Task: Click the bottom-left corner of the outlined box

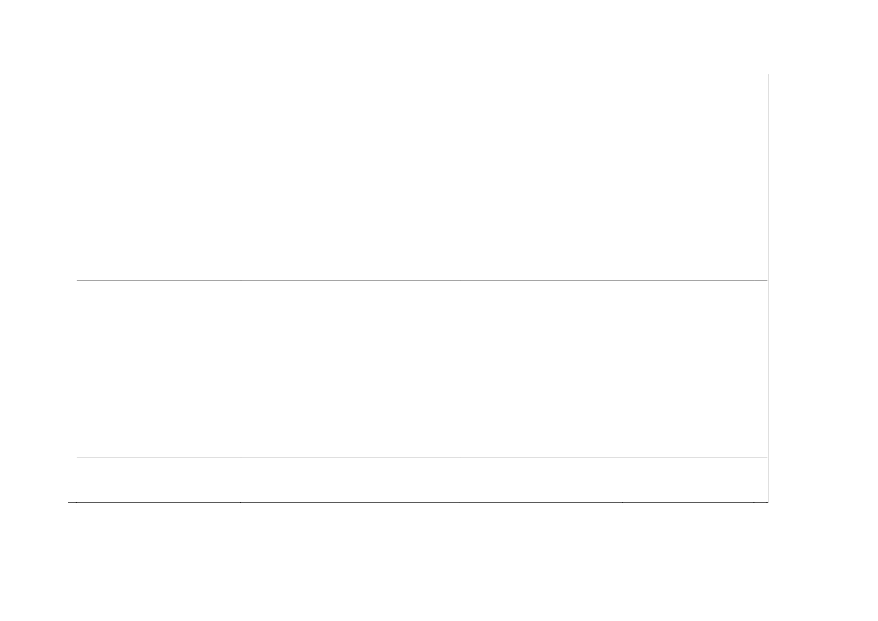Action: tap(68, 502)
